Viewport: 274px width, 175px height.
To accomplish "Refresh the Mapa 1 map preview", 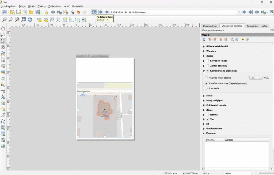I will tap(204, 39).
